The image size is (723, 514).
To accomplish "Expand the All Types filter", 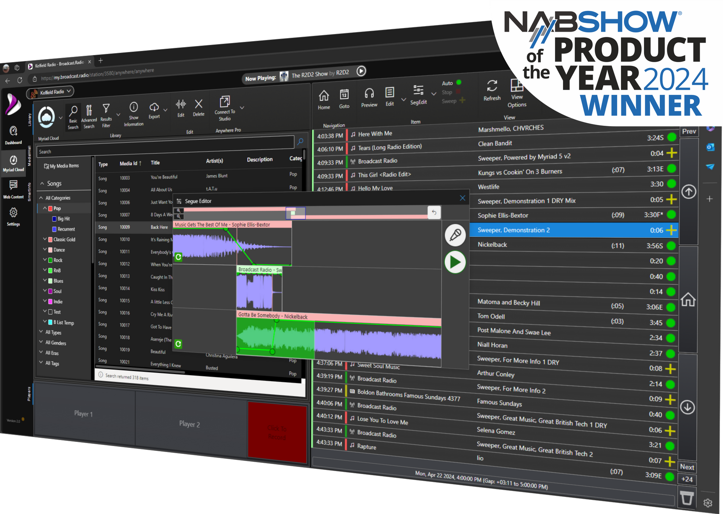I will 41,332.
